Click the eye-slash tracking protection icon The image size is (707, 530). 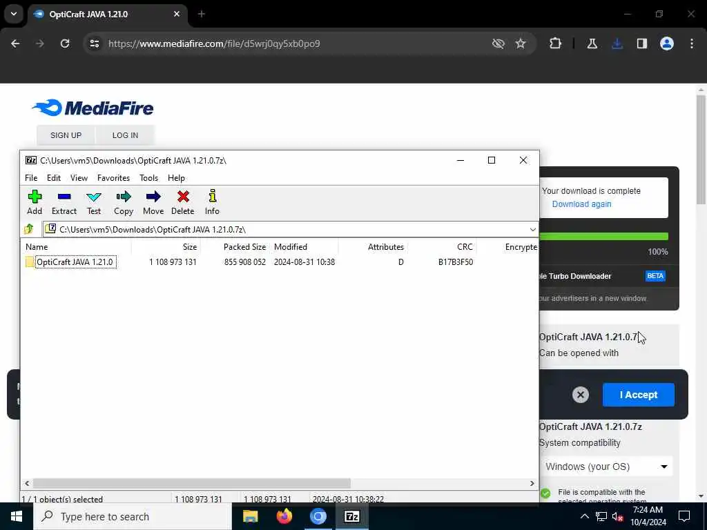click(498, 43)
